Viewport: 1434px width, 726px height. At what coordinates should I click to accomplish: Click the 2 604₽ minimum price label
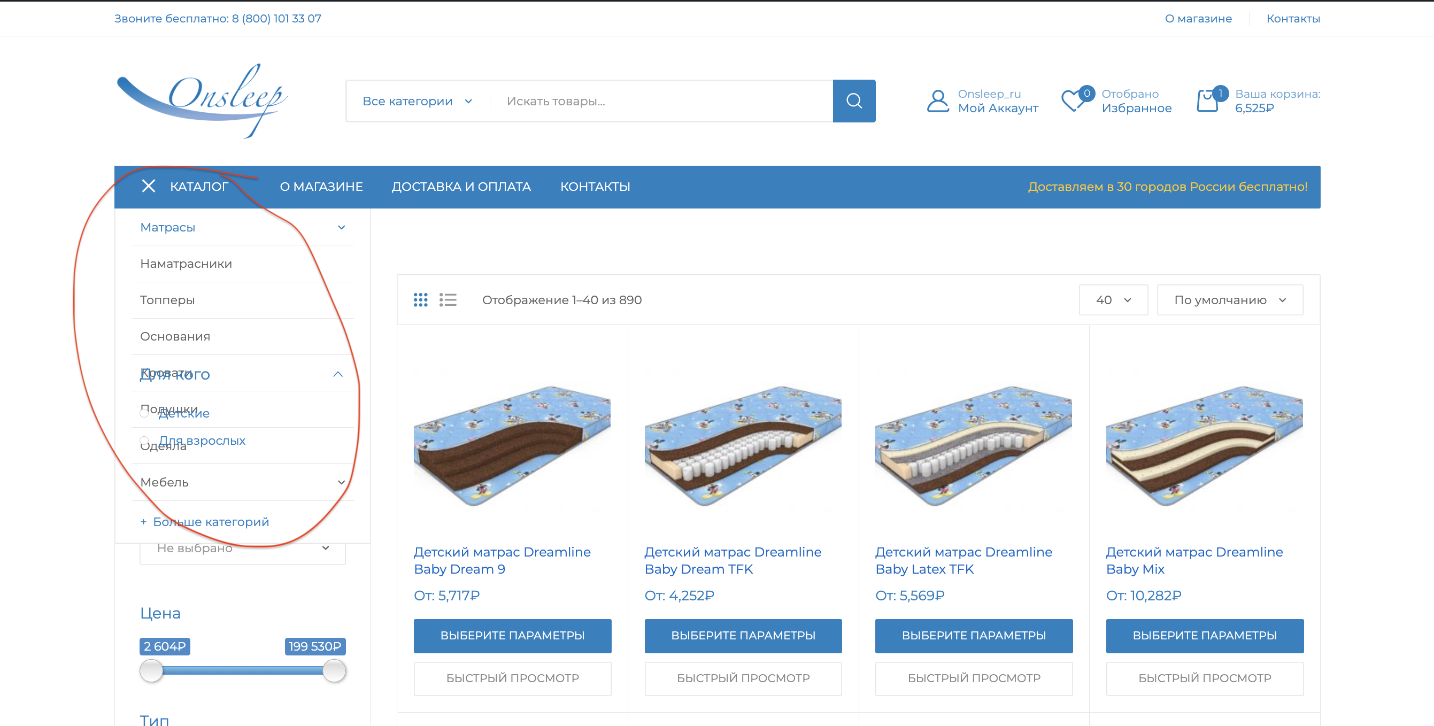pos(165,646)
